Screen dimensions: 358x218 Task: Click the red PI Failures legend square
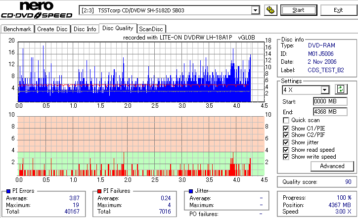pos(99,191)
